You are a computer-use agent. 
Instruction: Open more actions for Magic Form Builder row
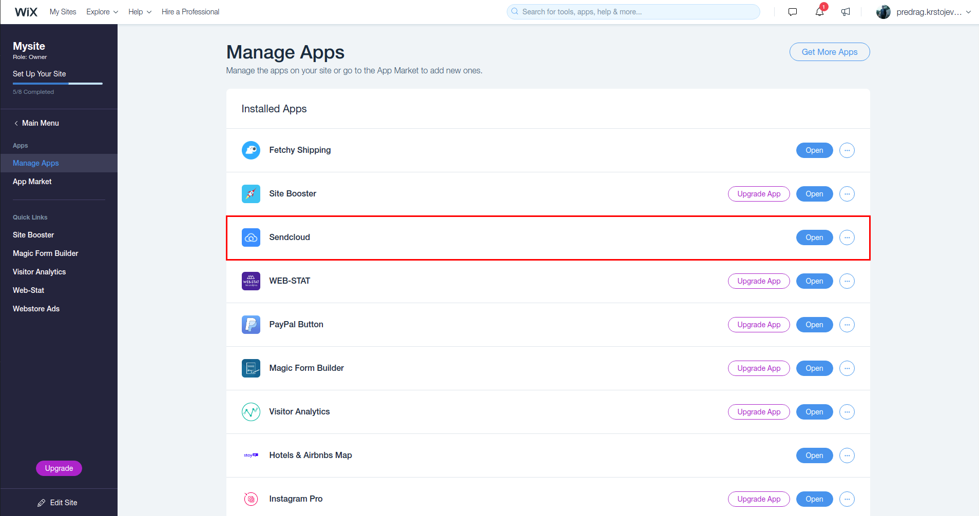pyautogui.click(x=847, y=368)
